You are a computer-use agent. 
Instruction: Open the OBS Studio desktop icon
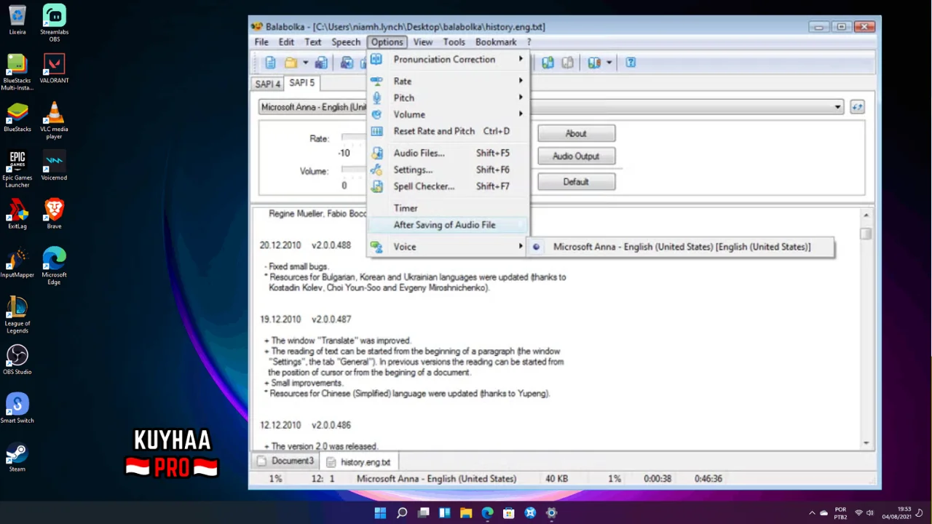(17, 360)
